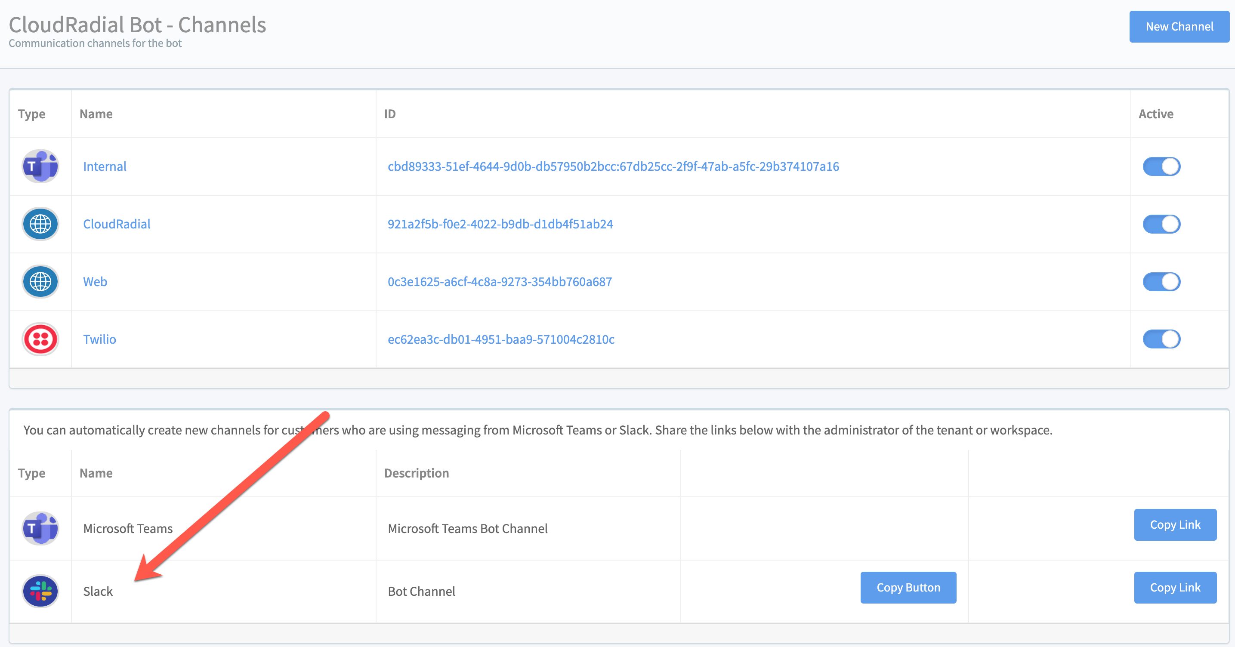This screenshot has height=647, width=1235.
Task: Click the globe icon for CloudRadial channel
Action: pos(40,224)
